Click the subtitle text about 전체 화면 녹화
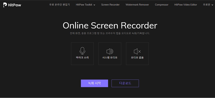The height and width of the screenshot is (98, 215). 110,33
